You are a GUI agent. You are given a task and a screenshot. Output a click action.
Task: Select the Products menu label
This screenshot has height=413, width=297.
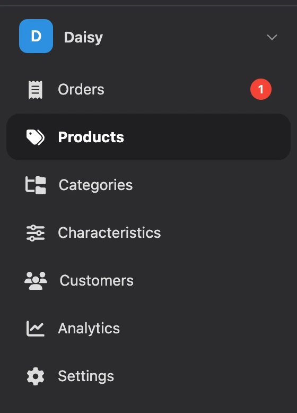point(91,137)
